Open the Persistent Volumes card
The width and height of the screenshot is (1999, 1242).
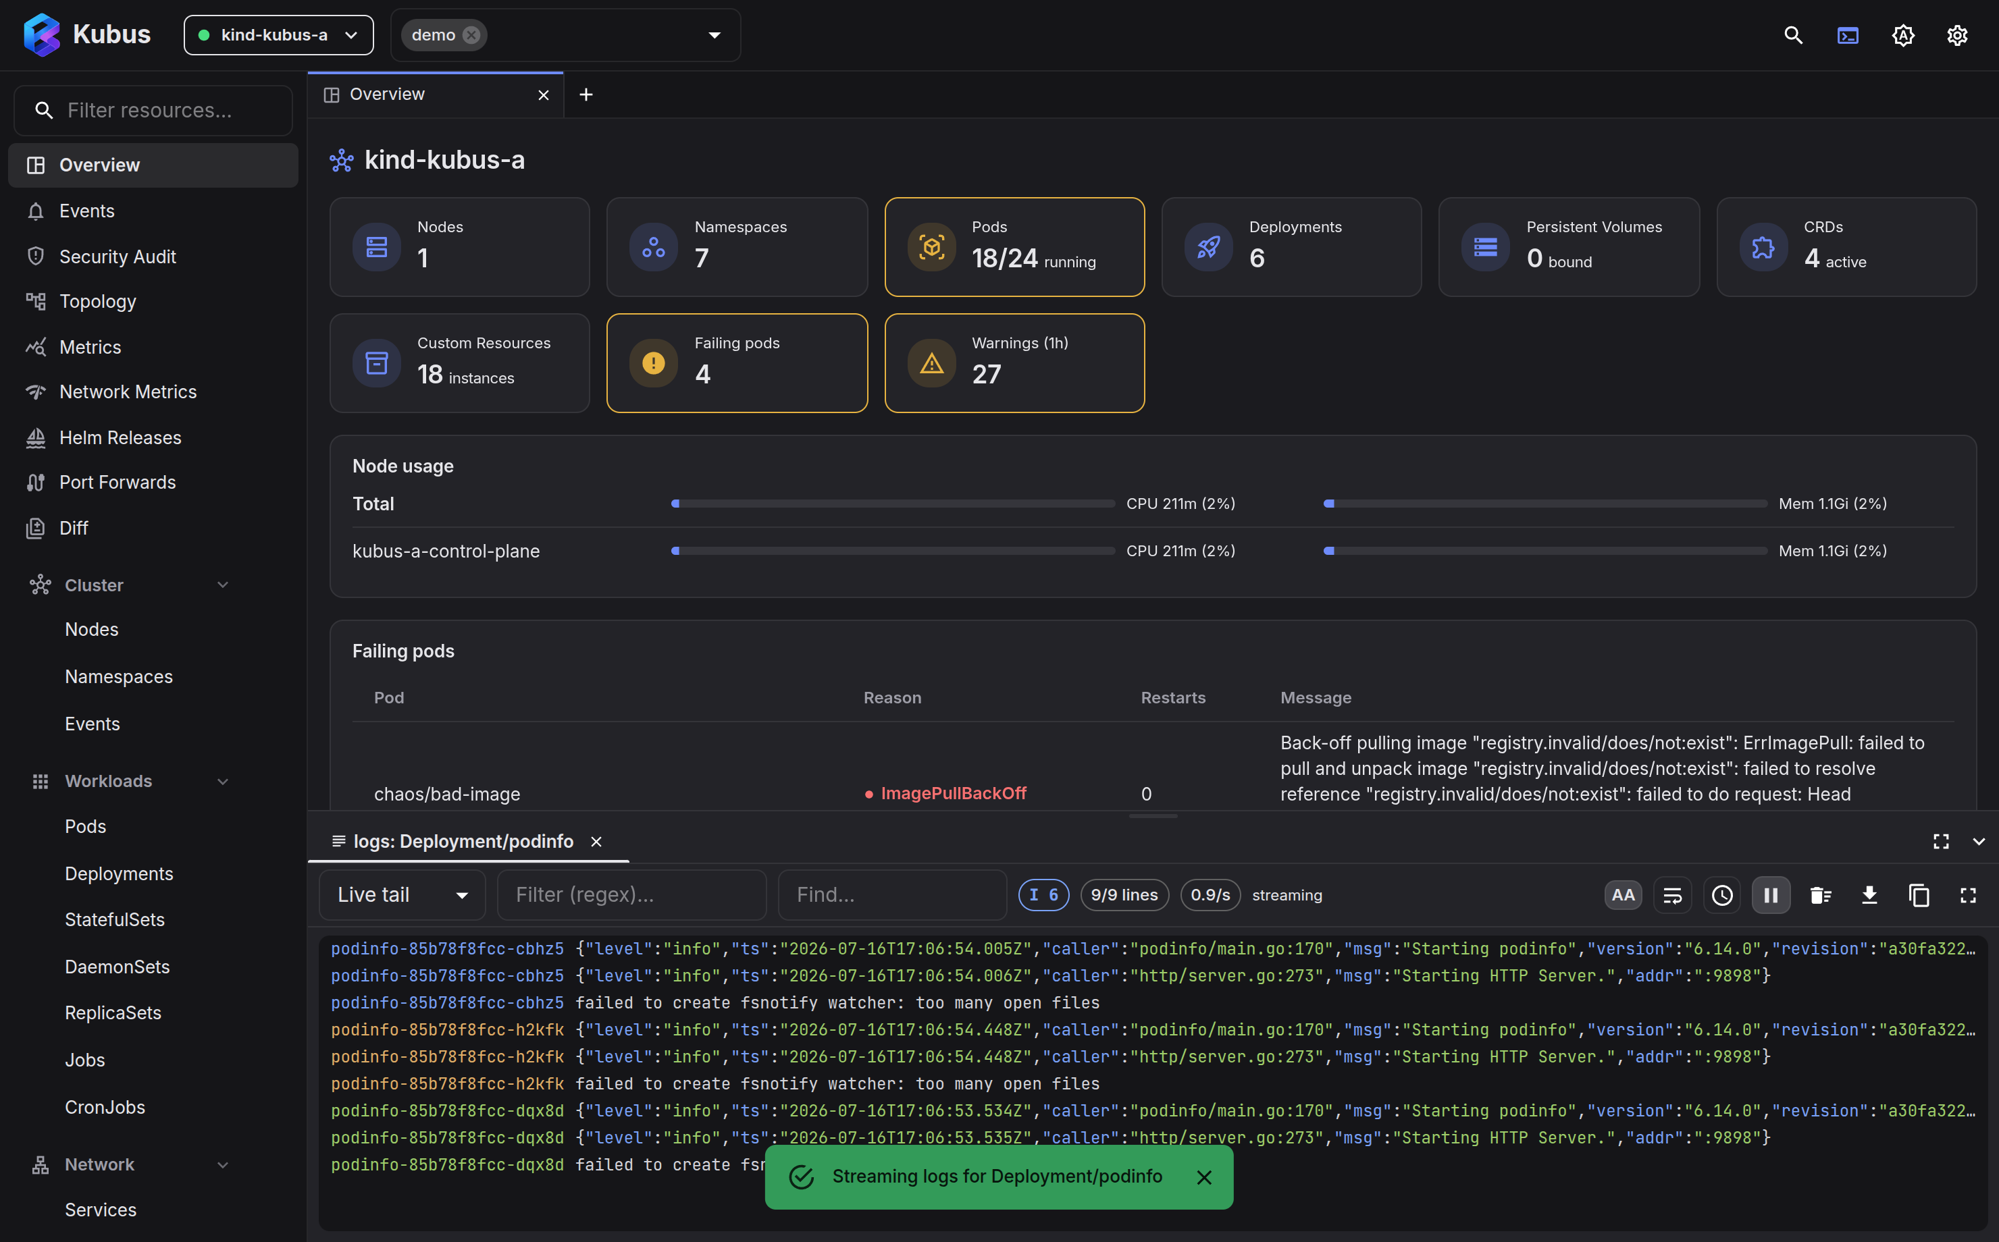[x=1569, y=246]
